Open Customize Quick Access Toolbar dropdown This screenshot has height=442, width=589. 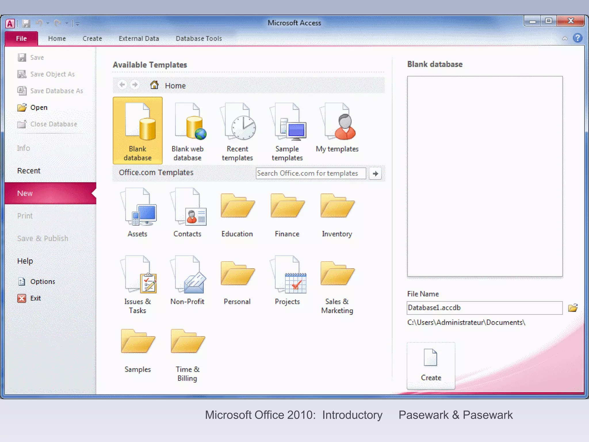(x=77, y=24)
